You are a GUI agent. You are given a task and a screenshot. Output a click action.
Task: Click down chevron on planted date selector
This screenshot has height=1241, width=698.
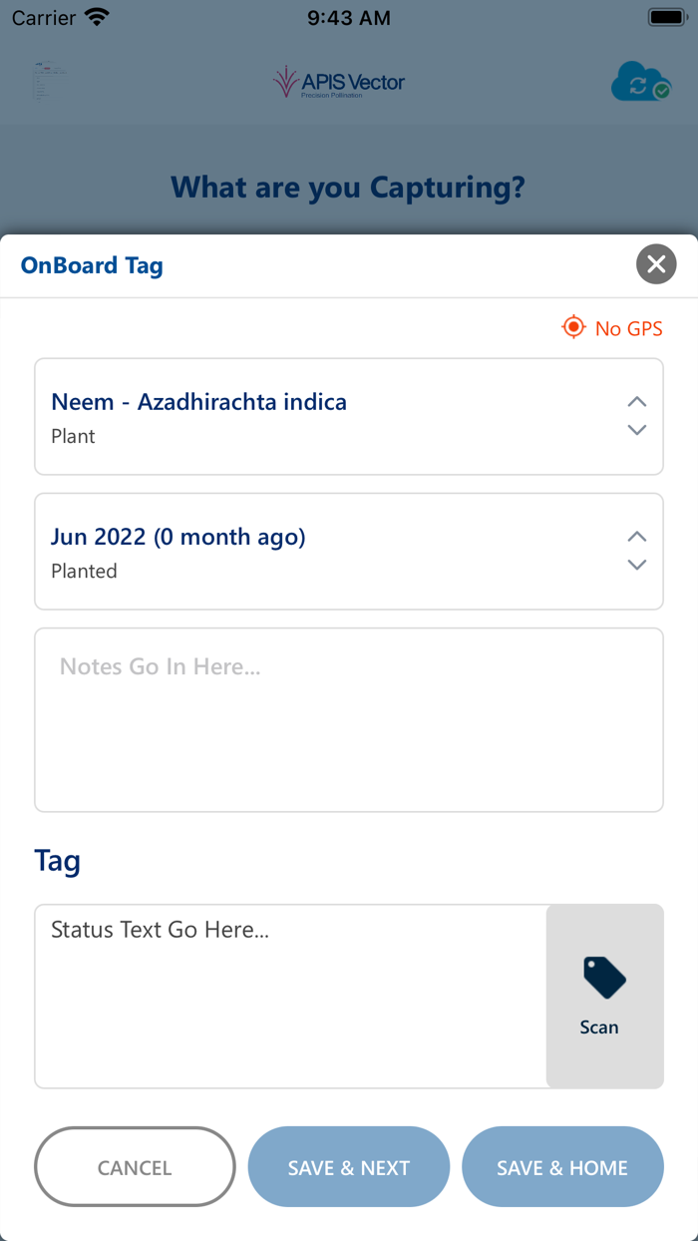tap(637, 565)
